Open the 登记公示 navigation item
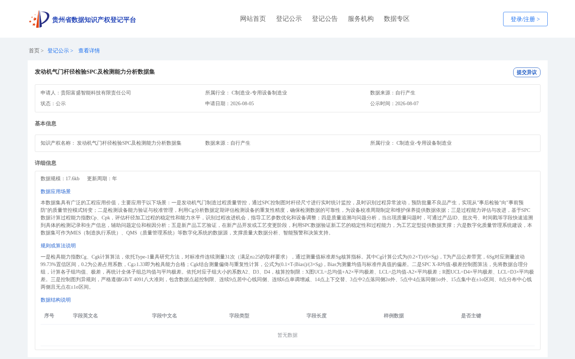This screenshot has width=575, height=359. coord(289,19)
